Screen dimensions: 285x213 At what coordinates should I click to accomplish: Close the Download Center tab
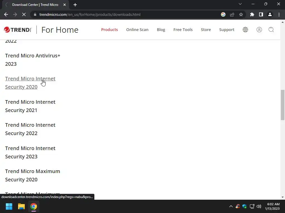tap(64, 5)
